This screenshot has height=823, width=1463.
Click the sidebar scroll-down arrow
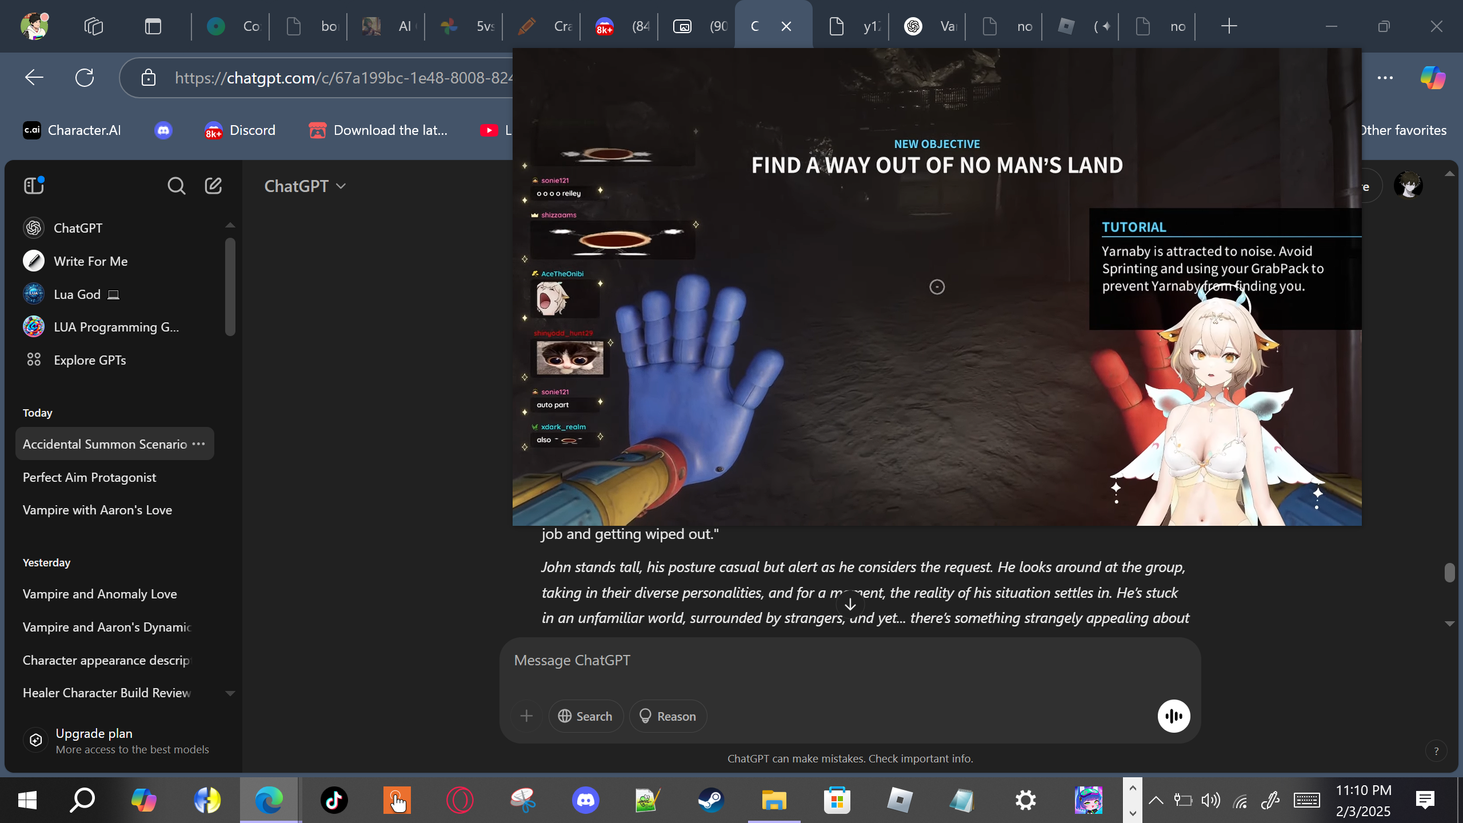tap(230, 693)
